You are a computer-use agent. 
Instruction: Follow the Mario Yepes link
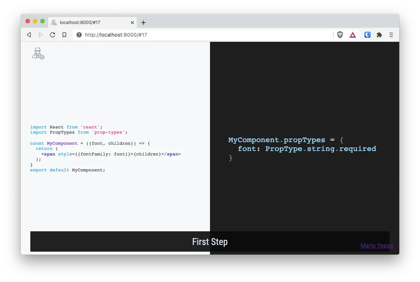377,245
